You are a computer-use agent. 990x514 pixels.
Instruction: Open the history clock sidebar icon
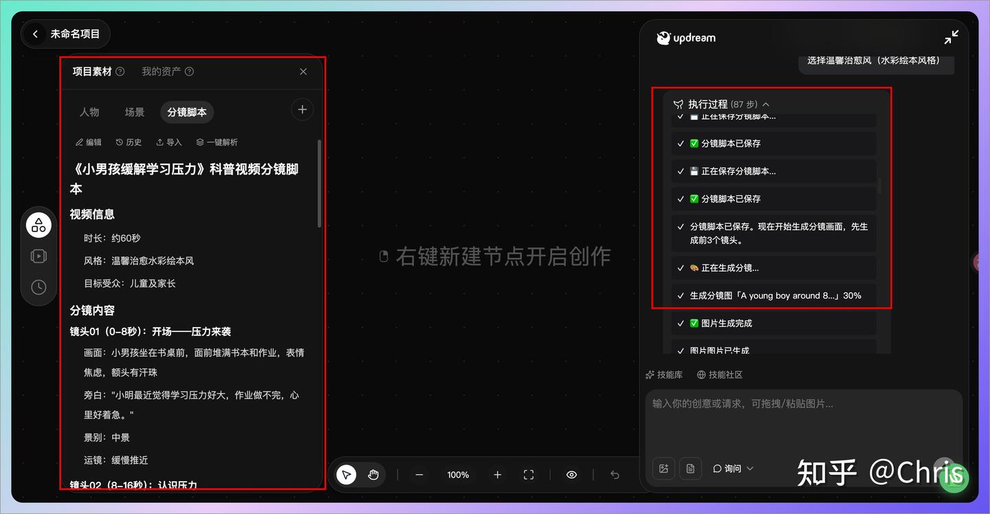tap(38, 287)
